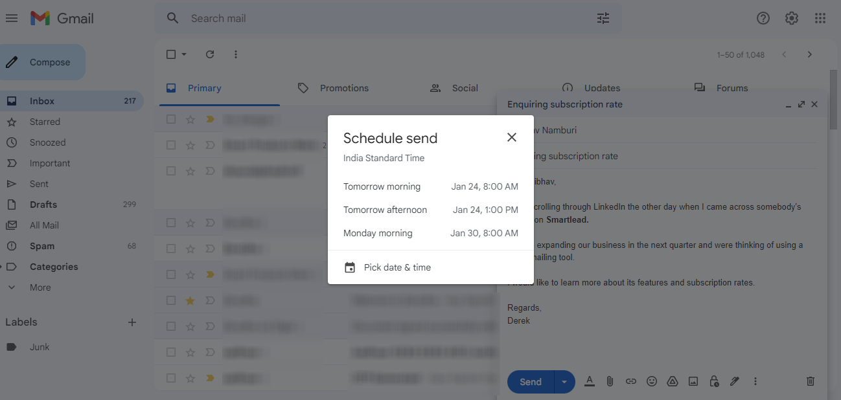Insert signature using the pen icon
The width and height of the screenshot is (841, 400).
(734, 381)
